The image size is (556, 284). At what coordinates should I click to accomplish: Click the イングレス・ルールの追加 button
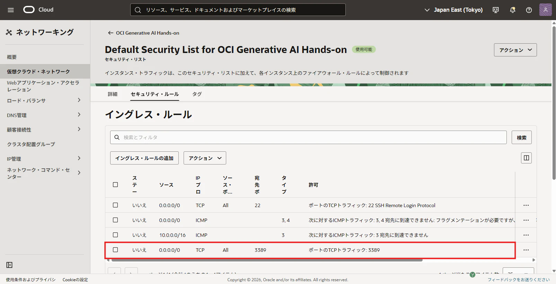[x=144, y=158]
